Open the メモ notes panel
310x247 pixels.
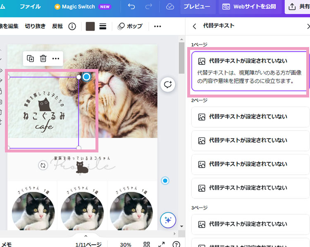coord(6,245)
